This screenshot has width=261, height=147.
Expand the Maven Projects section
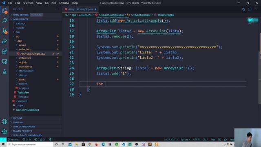(x=36, y=131)
